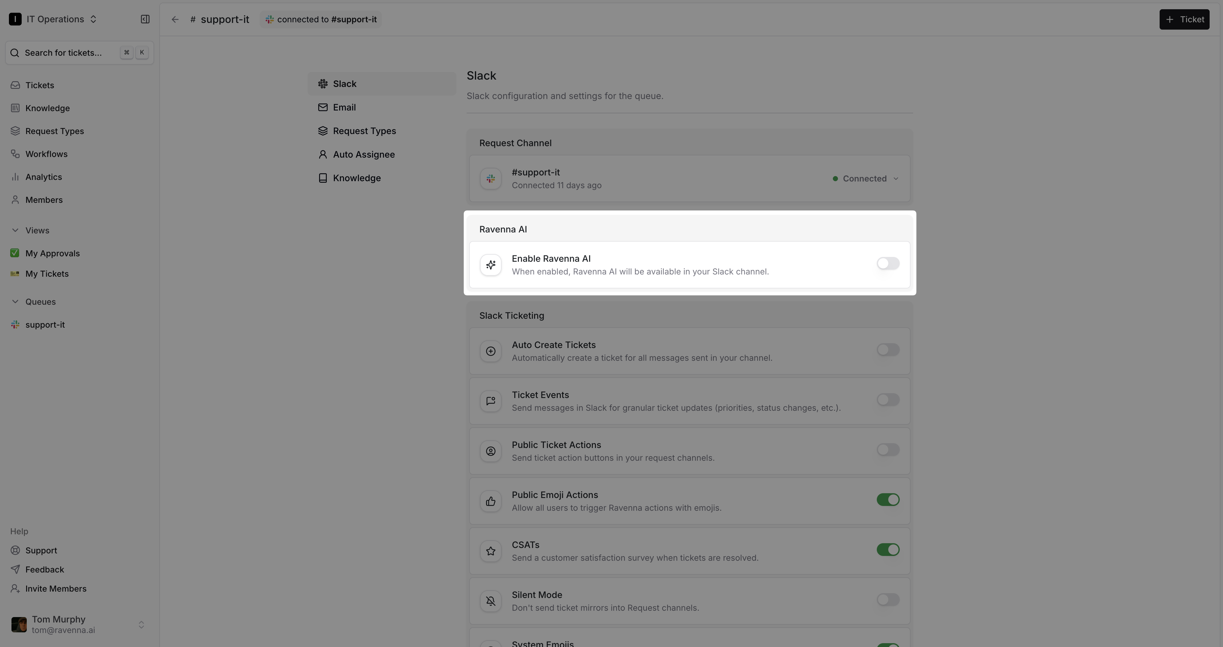1223x647 pixels.
Task: Click the connected to #support-it badge
Action: click(321, 19)
